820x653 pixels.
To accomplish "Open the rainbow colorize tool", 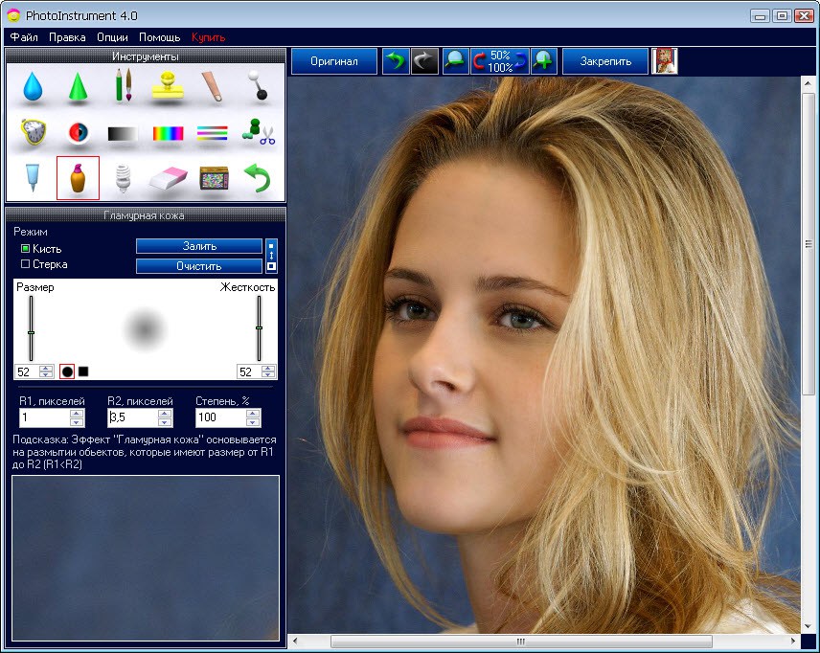I will point(167,131).
